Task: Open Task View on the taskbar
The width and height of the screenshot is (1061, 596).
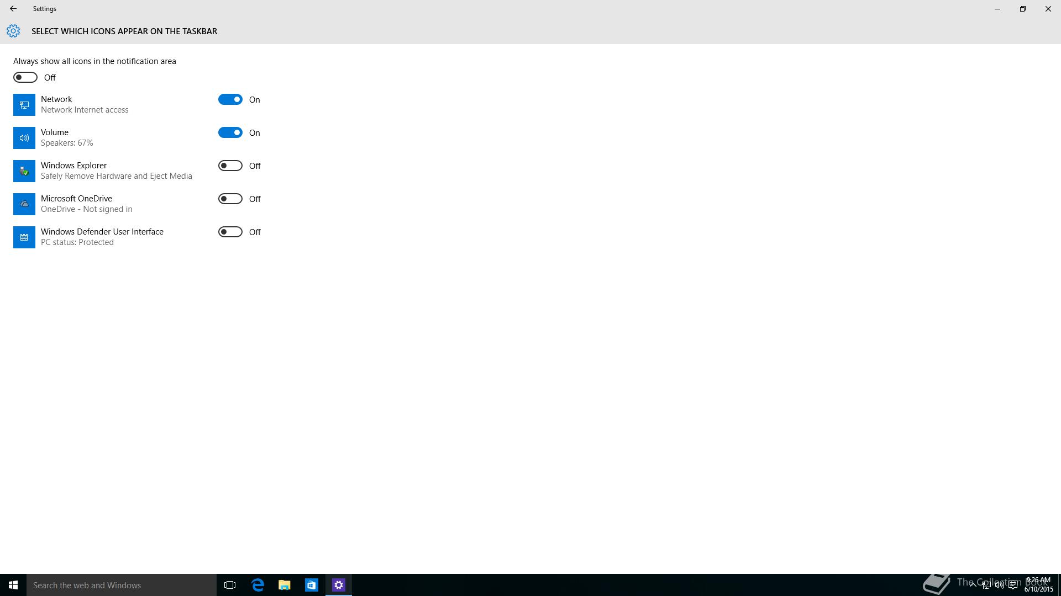Action: pyautogui.click(x=230, y=585)
